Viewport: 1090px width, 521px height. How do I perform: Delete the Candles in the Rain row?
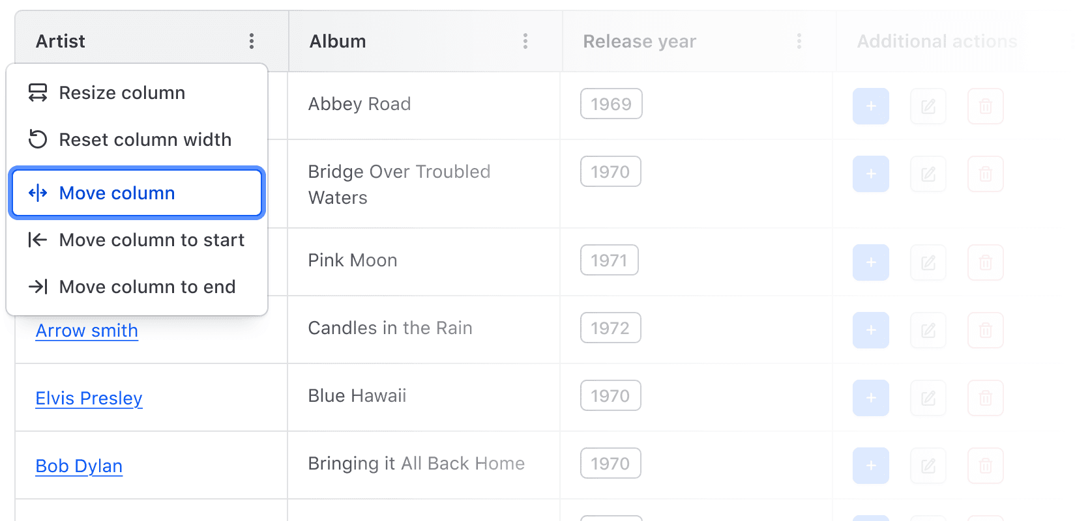(986, 330)
